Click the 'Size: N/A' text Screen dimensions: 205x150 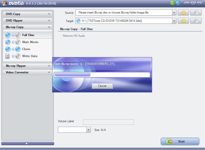[x=100, y=130]
